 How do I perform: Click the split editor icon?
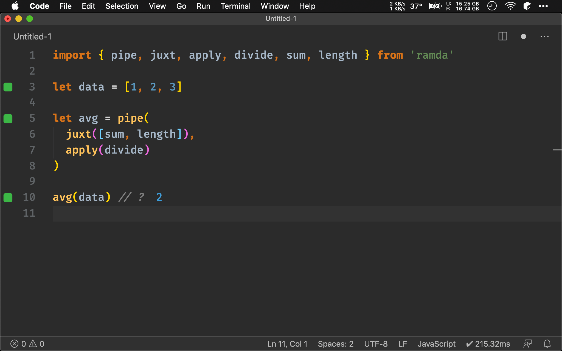pyautogui.click(x=502, y=36)
